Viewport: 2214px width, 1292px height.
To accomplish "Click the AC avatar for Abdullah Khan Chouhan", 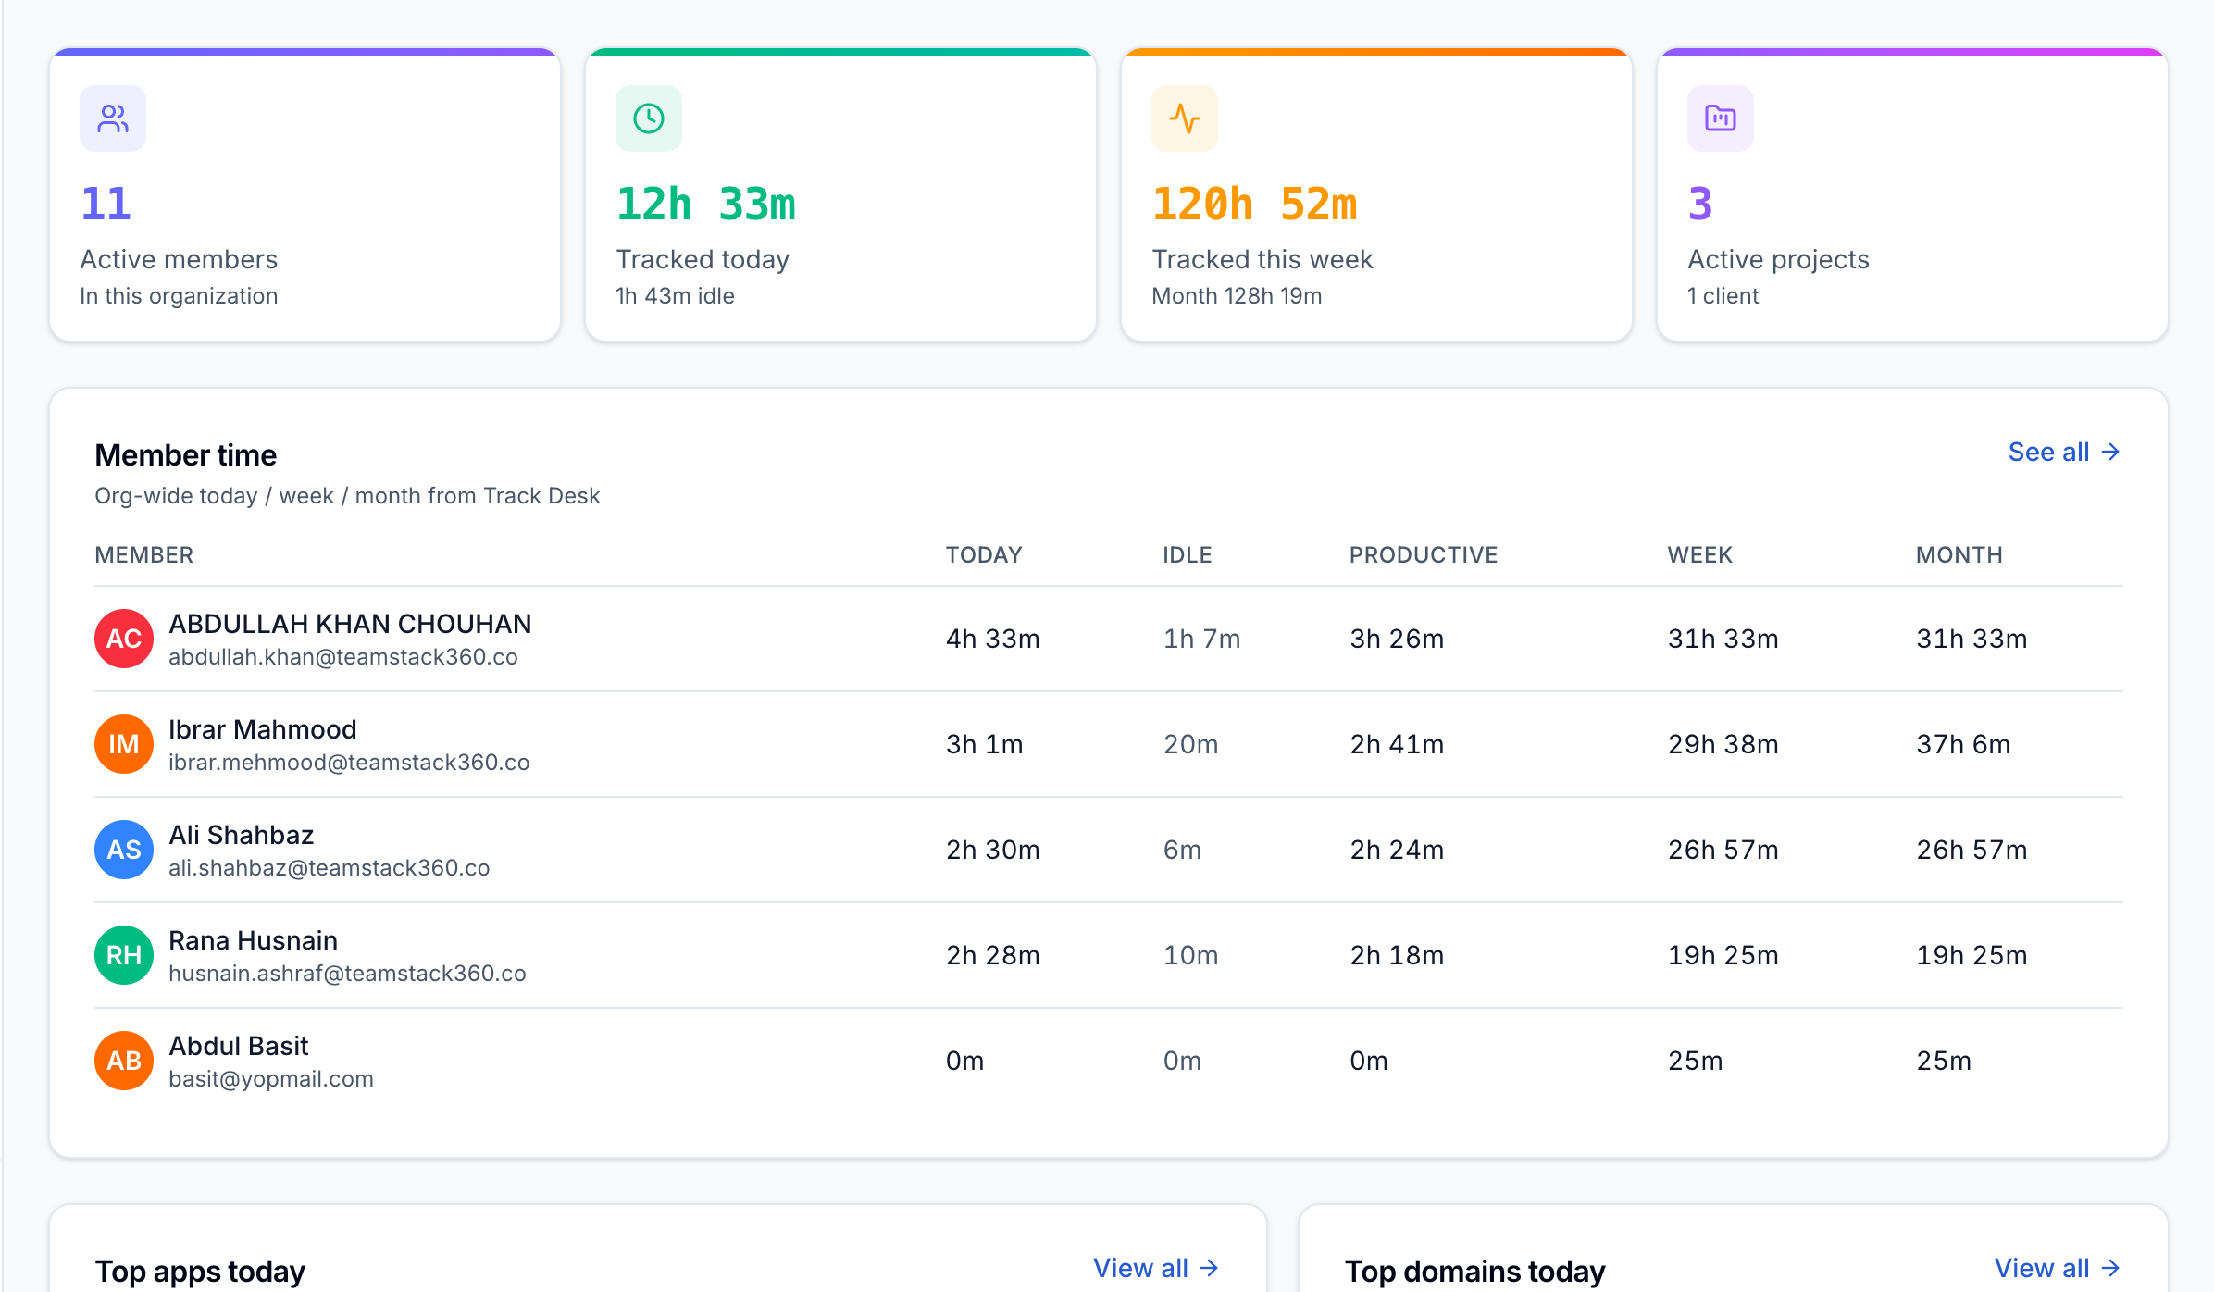I will tap(124, 639).
